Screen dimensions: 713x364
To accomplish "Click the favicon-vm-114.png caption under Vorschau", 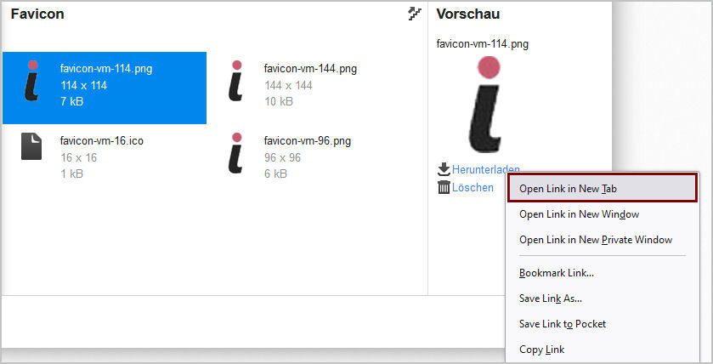I will pos(483,44).
